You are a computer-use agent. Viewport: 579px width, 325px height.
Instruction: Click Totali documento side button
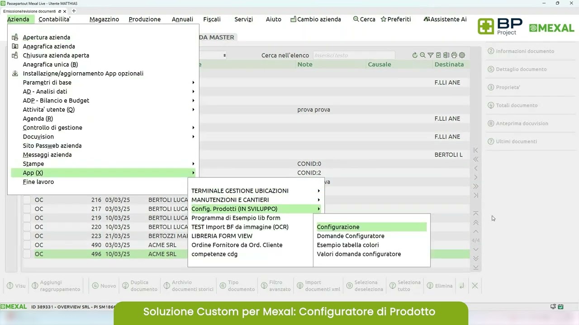(513, 105)
